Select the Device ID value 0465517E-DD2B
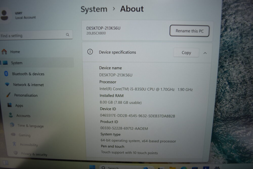This screenshot has height=169, width=253. 137,116
